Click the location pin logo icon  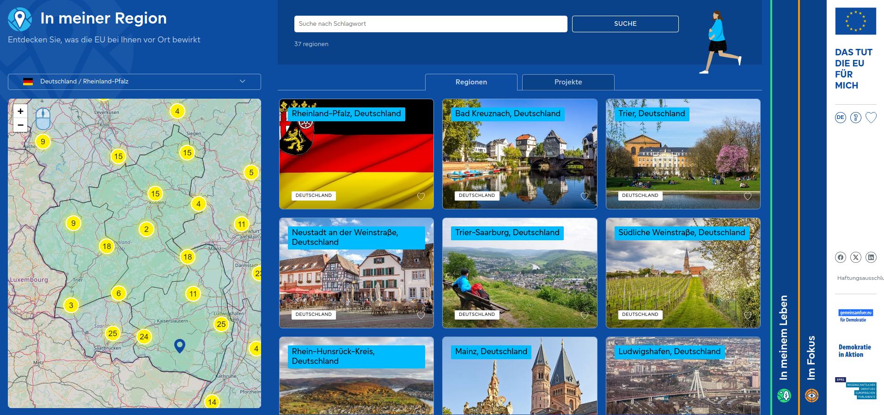tap(20, 19)
